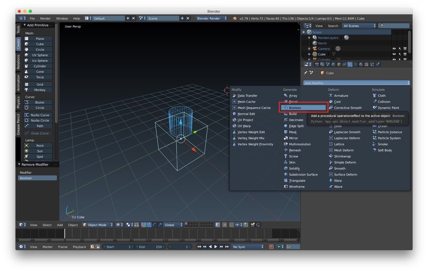Add a UV Sphere mesh primitive
Image resolution: width=428 pixels, height=271 pixels.
[38, 55]
